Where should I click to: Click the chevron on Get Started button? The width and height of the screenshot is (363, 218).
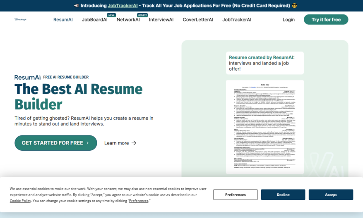point(87,143)
